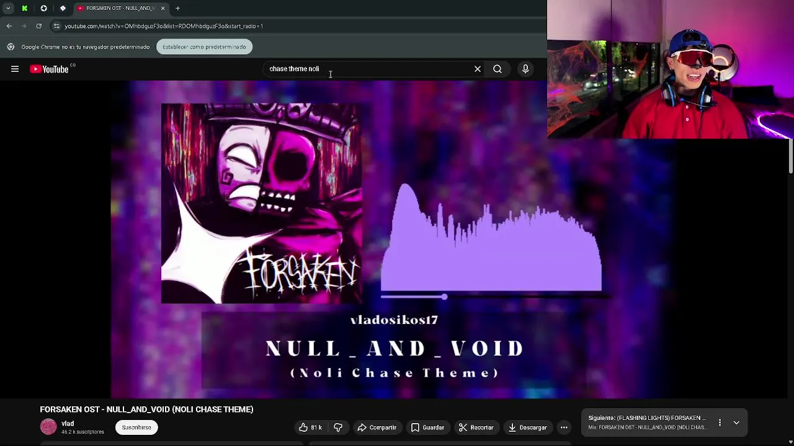The image size is (794, 446).
Task: Run search with magnifying glass button
Action: pos(497,69)
